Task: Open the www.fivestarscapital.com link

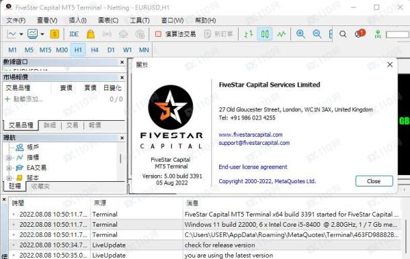Action: [251, 135]
